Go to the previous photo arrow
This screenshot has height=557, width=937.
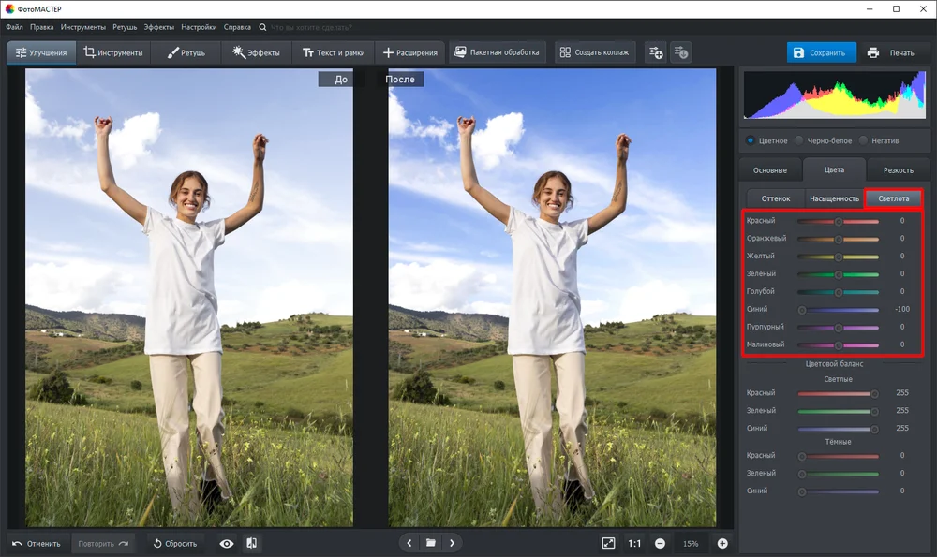pyautogui.click(x=409, y=543)
